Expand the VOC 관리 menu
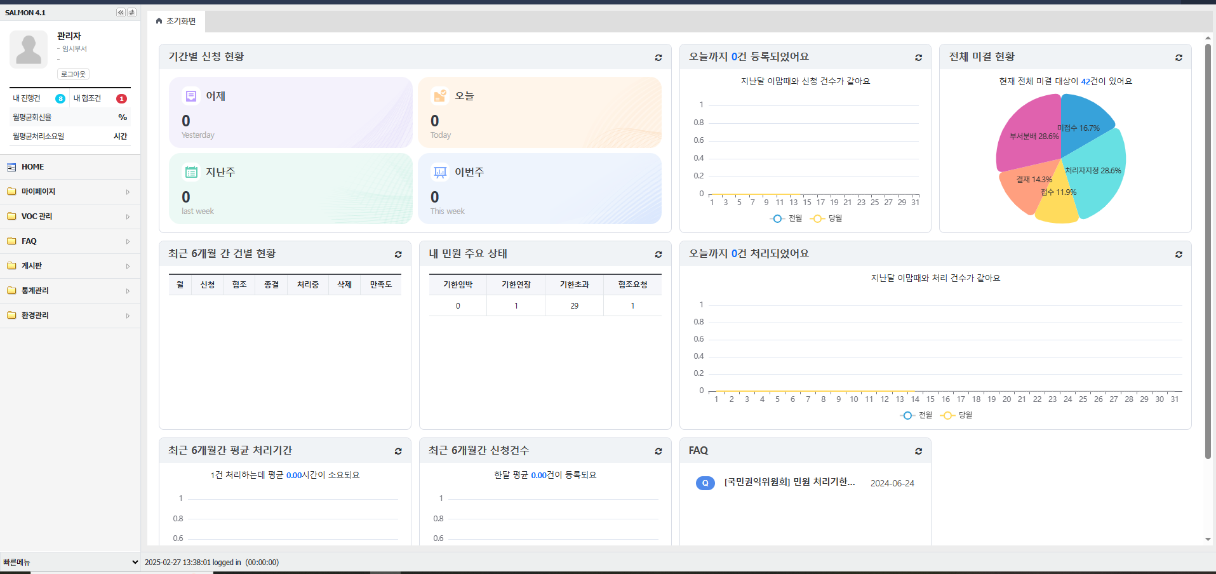Image resolution: width=1216 pixels, height=574 pixels. click(x=70, y=217)
